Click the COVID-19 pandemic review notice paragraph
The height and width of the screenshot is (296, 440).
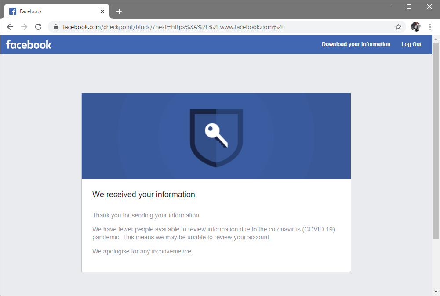pos(214,233)
